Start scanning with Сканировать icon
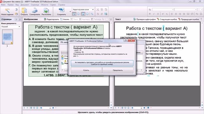Image resolution: width=204 pixels, height=114 pixels. (x=35, y=10)
